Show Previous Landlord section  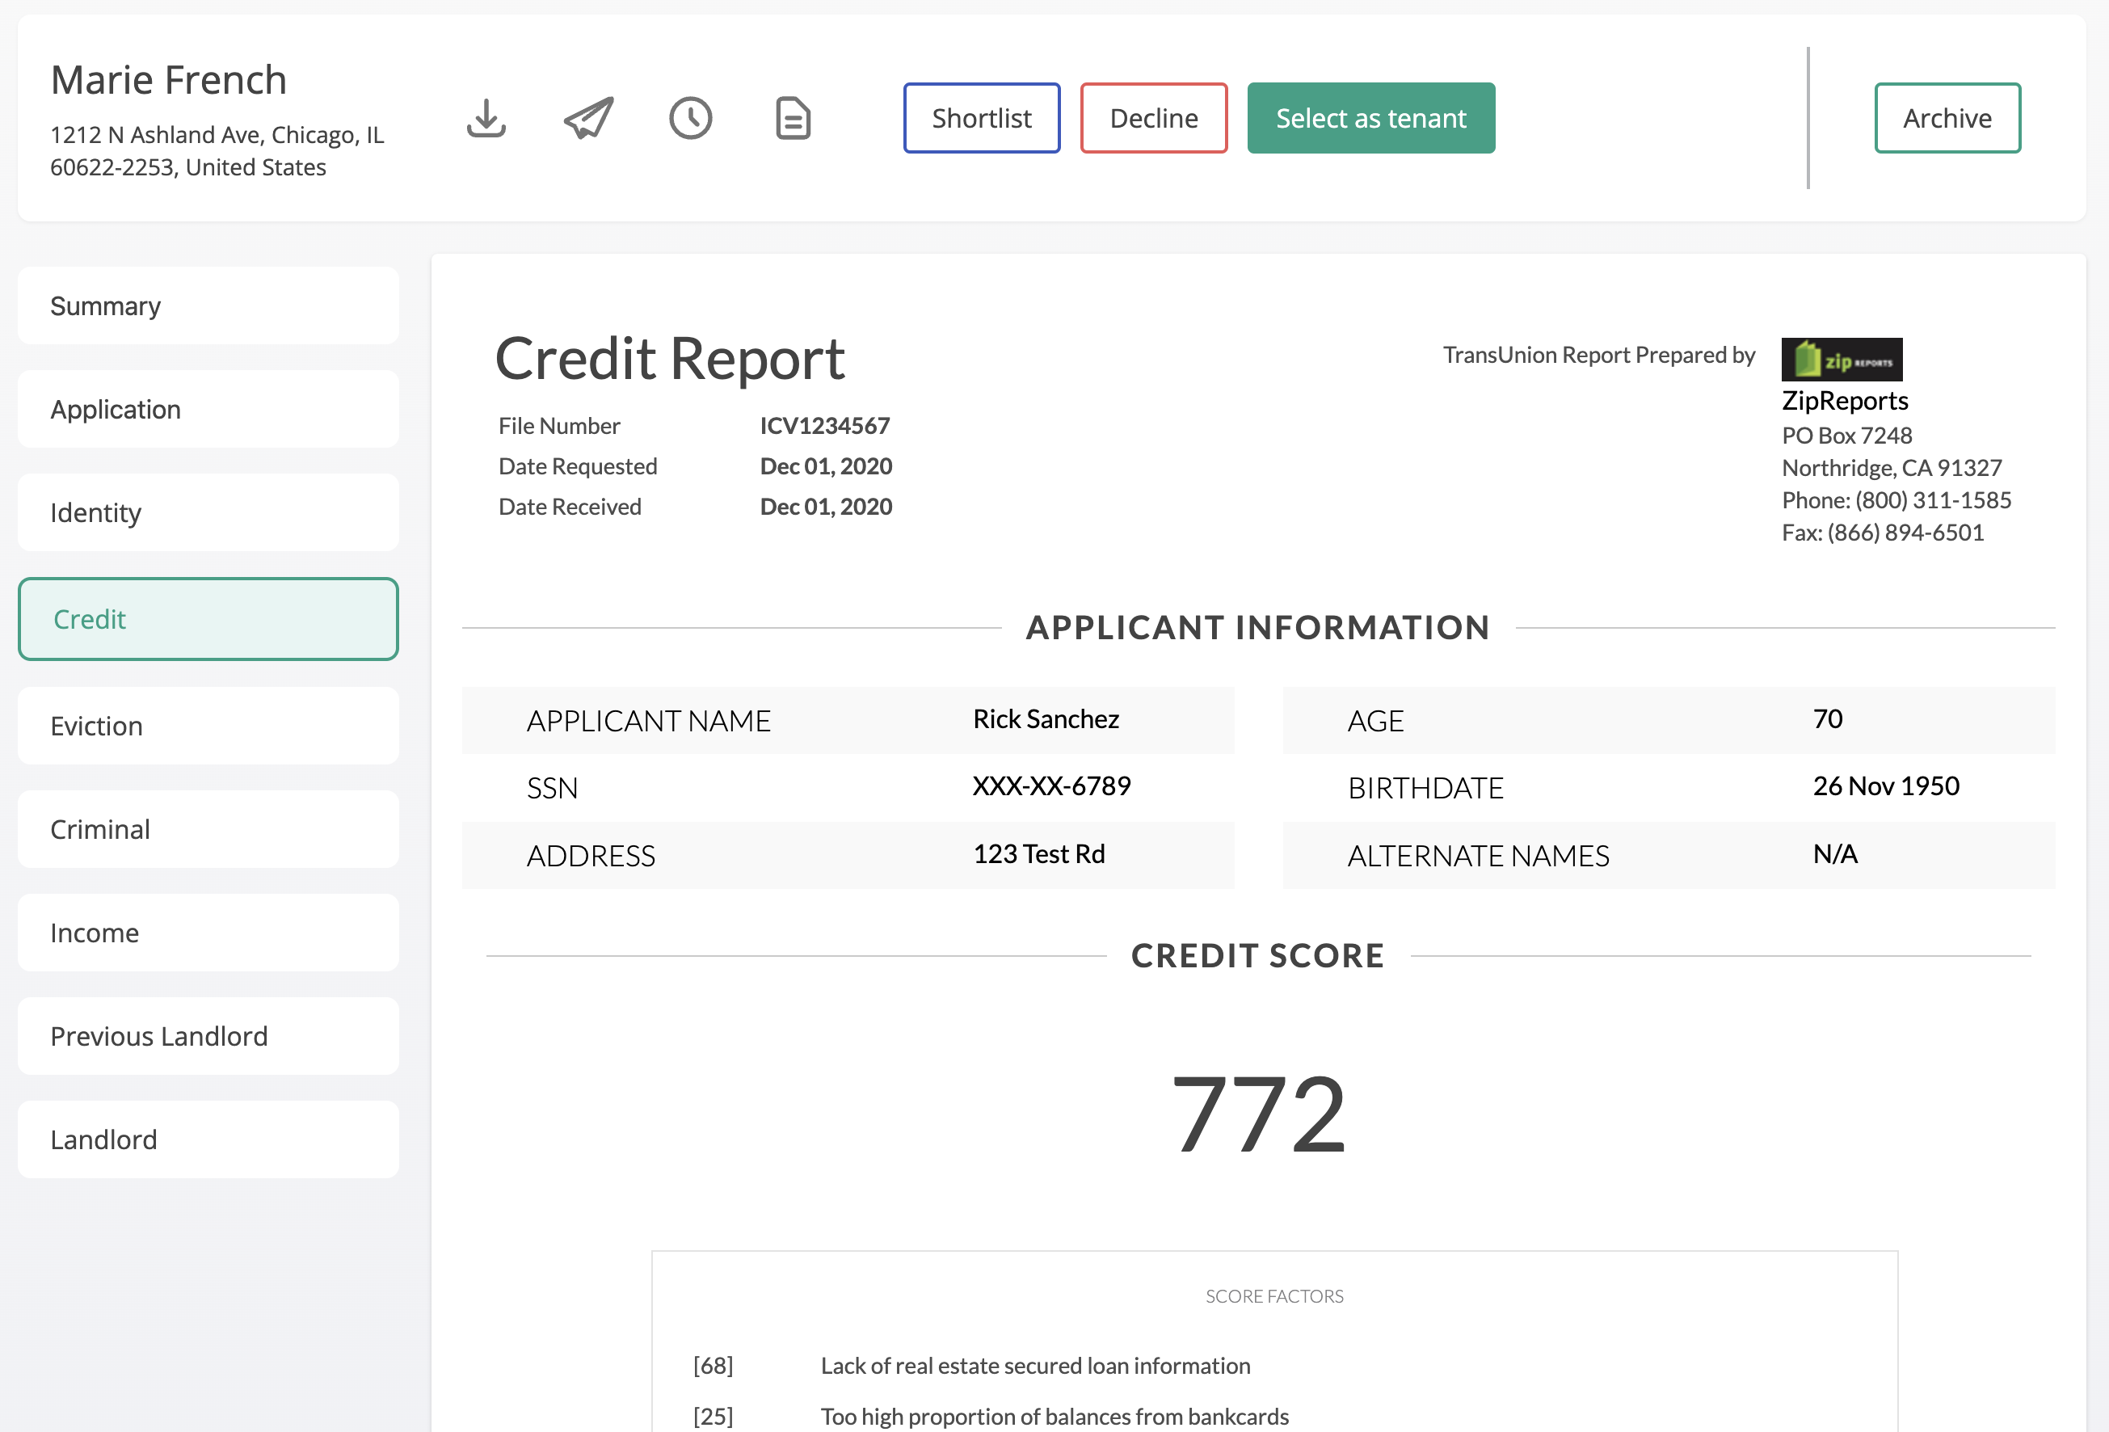(208, 1036)
